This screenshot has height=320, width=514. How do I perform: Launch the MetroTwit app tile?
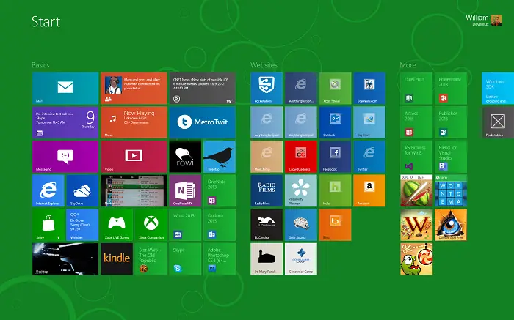coord(202,122)
